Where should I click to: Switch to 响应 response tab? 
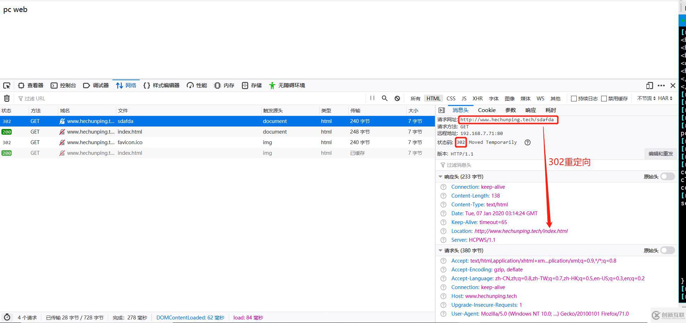pos(531,110)
